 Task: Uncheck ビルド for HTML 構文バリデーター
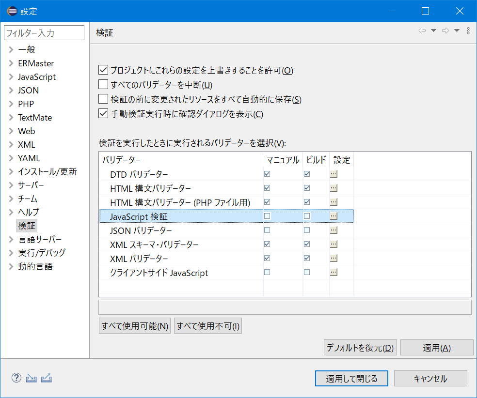[306, 188]
